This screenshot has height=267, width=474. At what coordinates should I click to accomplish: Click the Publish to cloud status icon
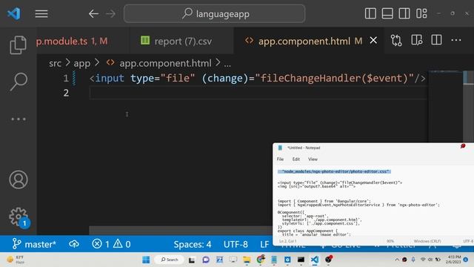[74, 244]
